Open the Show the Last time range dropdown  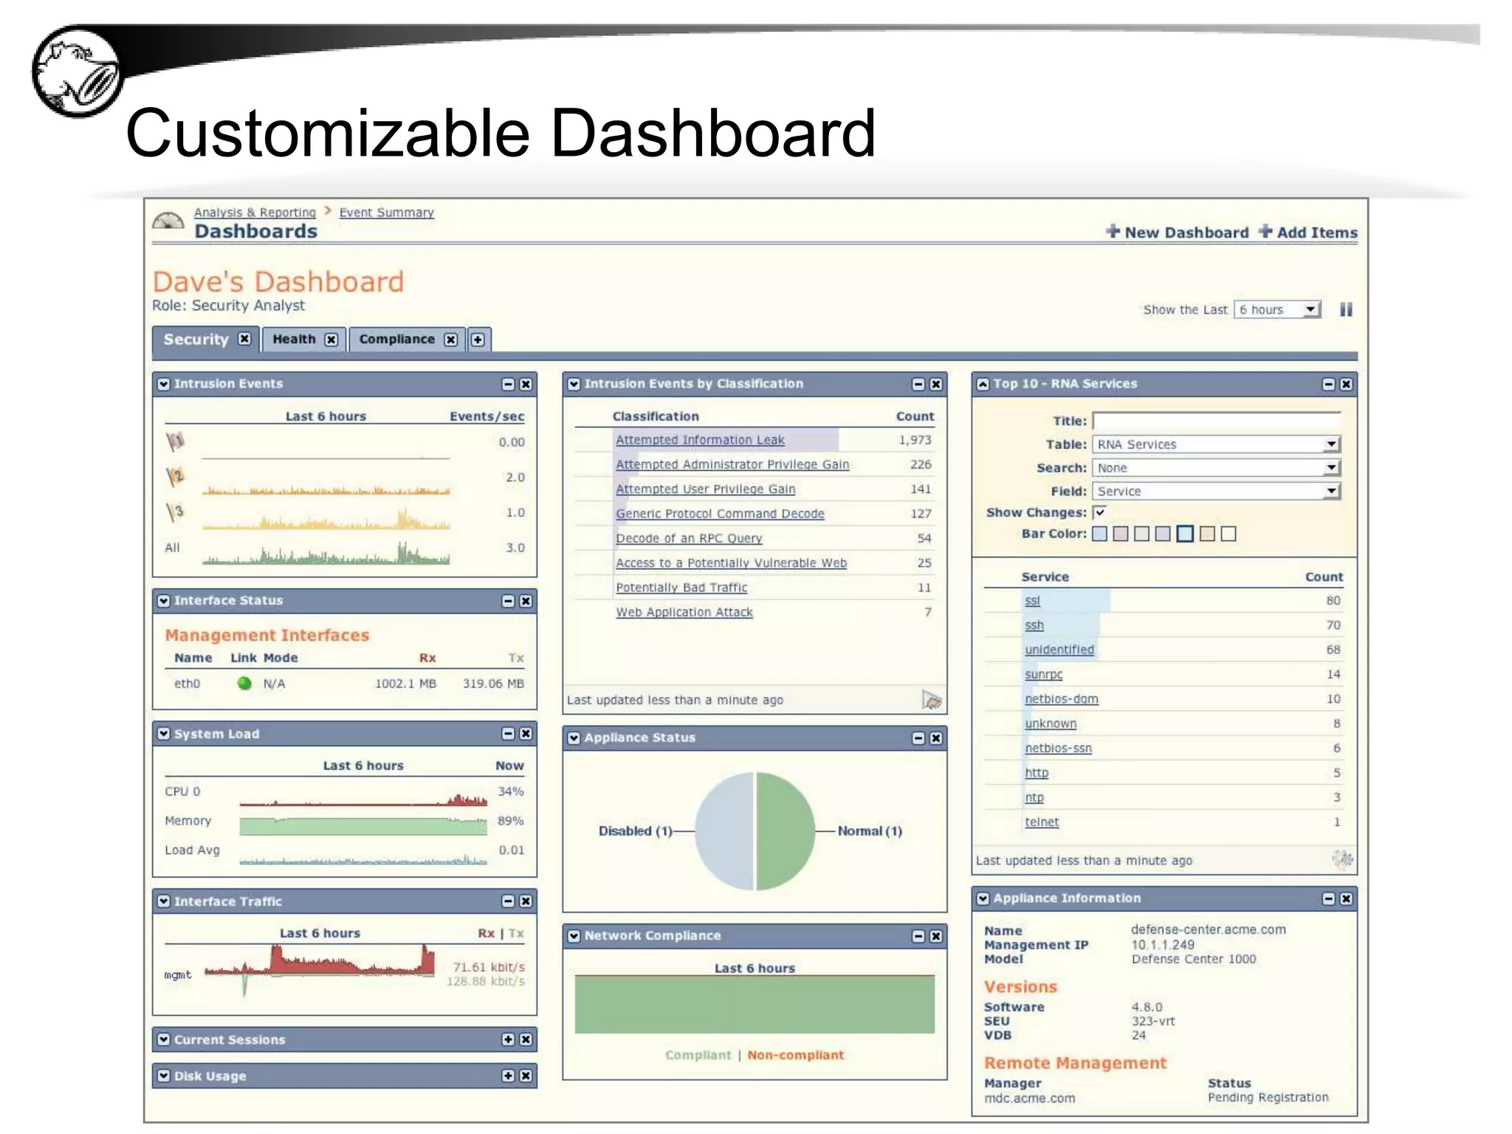click(1277, 309)
